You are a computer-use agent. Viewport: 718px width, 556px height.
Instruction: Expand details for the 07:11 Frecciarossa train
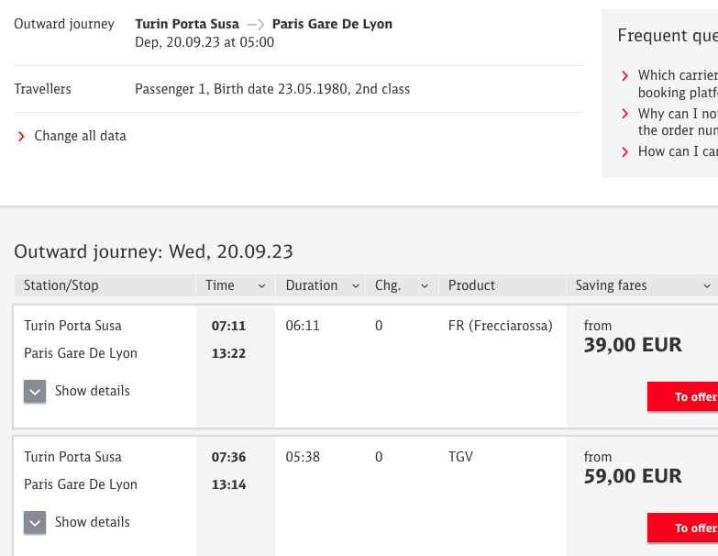click(x=35, y=392)
